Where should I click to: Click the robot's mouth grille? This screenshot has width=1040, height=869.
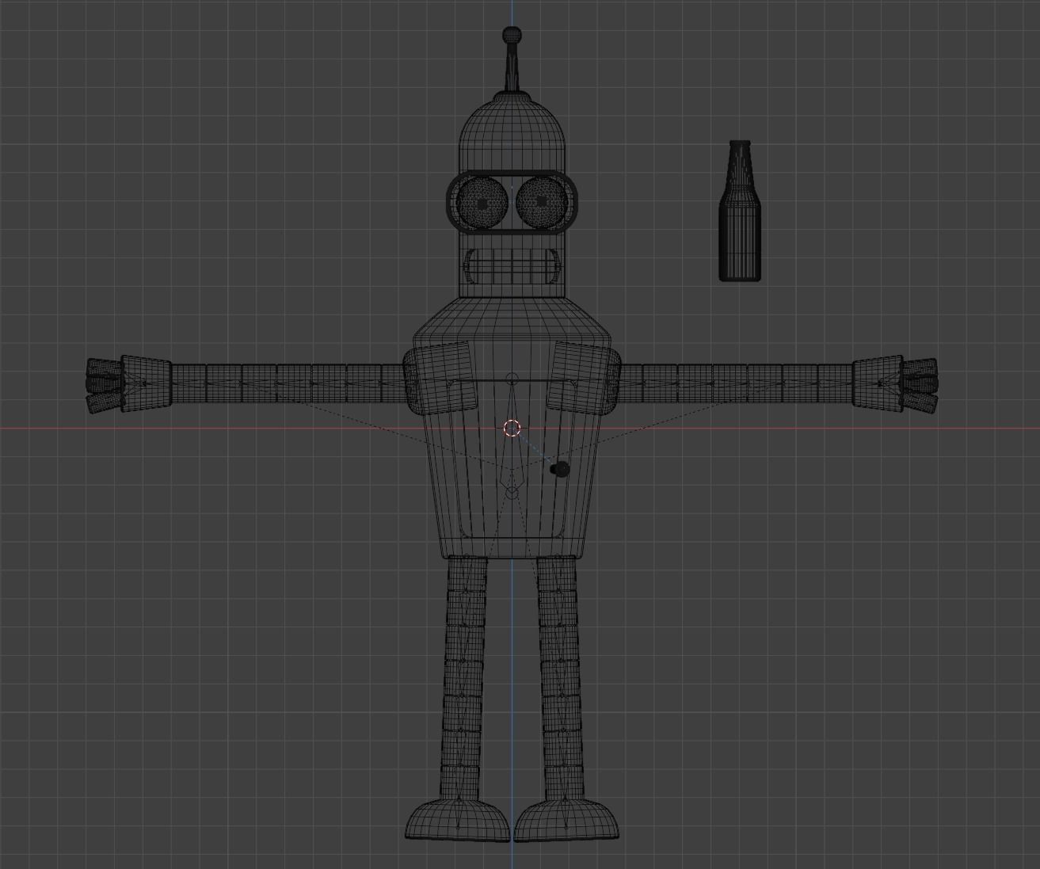513,267
